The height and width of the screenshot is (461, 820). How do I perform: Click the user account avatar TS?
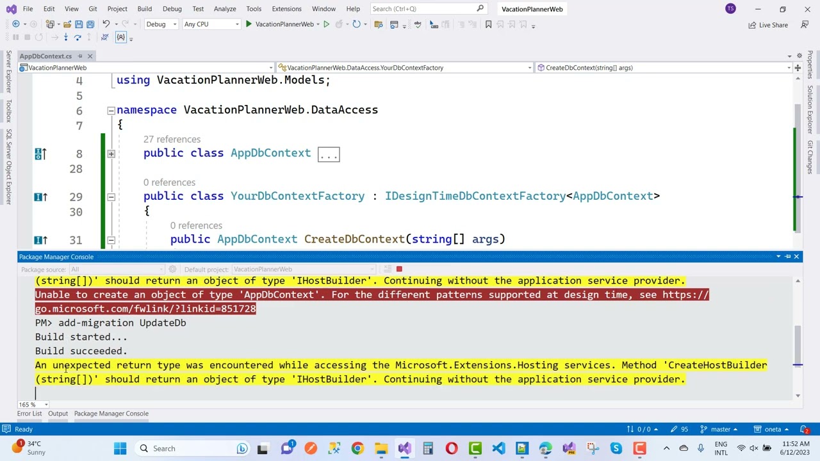point(730,8)
